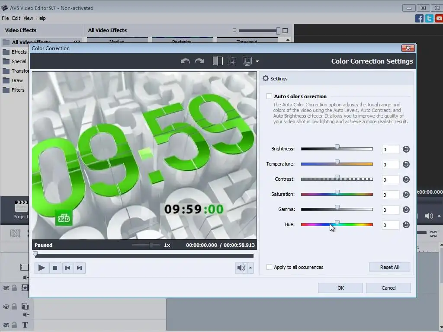Lock the video effects track
Image resolution: width=443 pixels, height=332 pixels.
(x=14, y=288)
